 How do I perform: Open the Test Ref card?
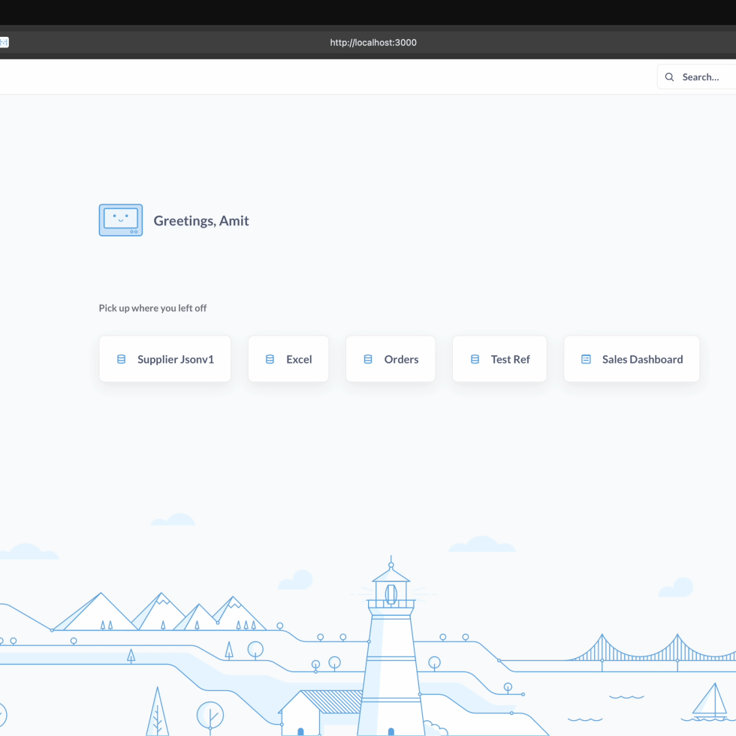tap(510, 359)
